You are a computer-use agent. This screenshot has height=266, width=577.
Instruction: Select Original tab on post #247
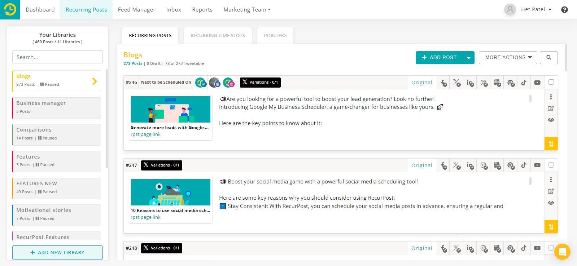click(x=422, y=165)
